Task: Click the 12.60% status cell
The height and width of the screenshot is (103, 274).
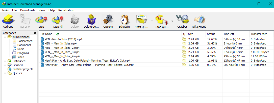Action: pos(212,39)
